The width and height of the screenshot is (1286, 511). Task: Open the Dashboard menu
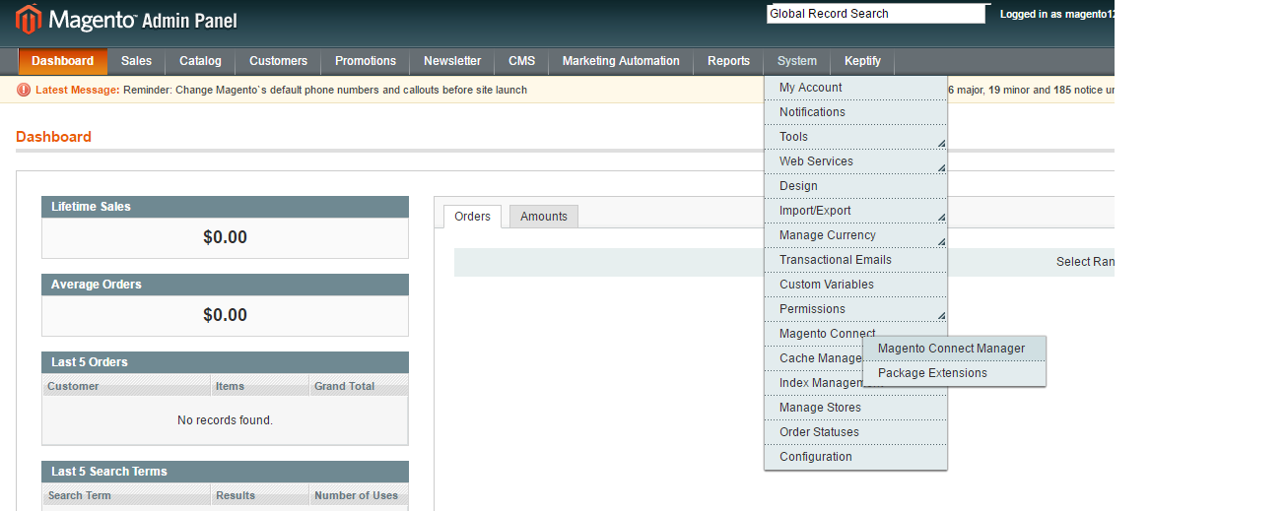pos(63,61)
